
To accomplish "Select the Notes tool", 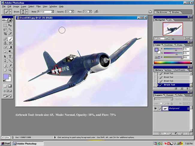I will [x=5, y=66].
